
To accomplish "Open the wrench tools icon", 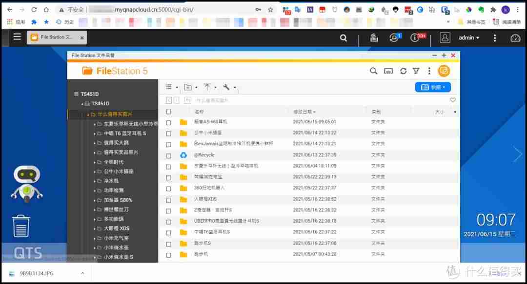I will pos(226,87).
